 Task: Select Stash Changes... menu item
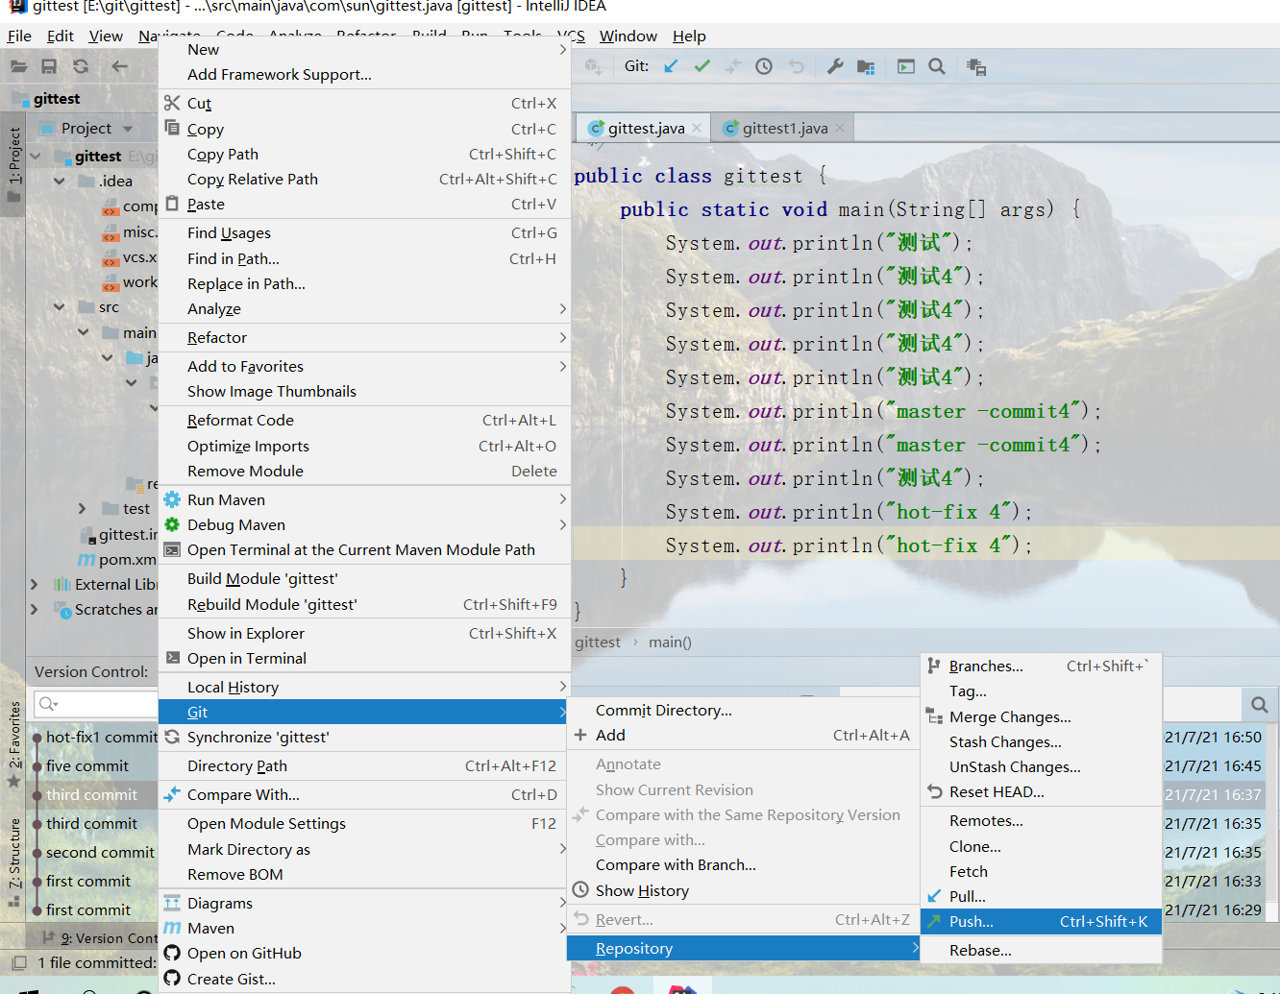(1041, 741)
